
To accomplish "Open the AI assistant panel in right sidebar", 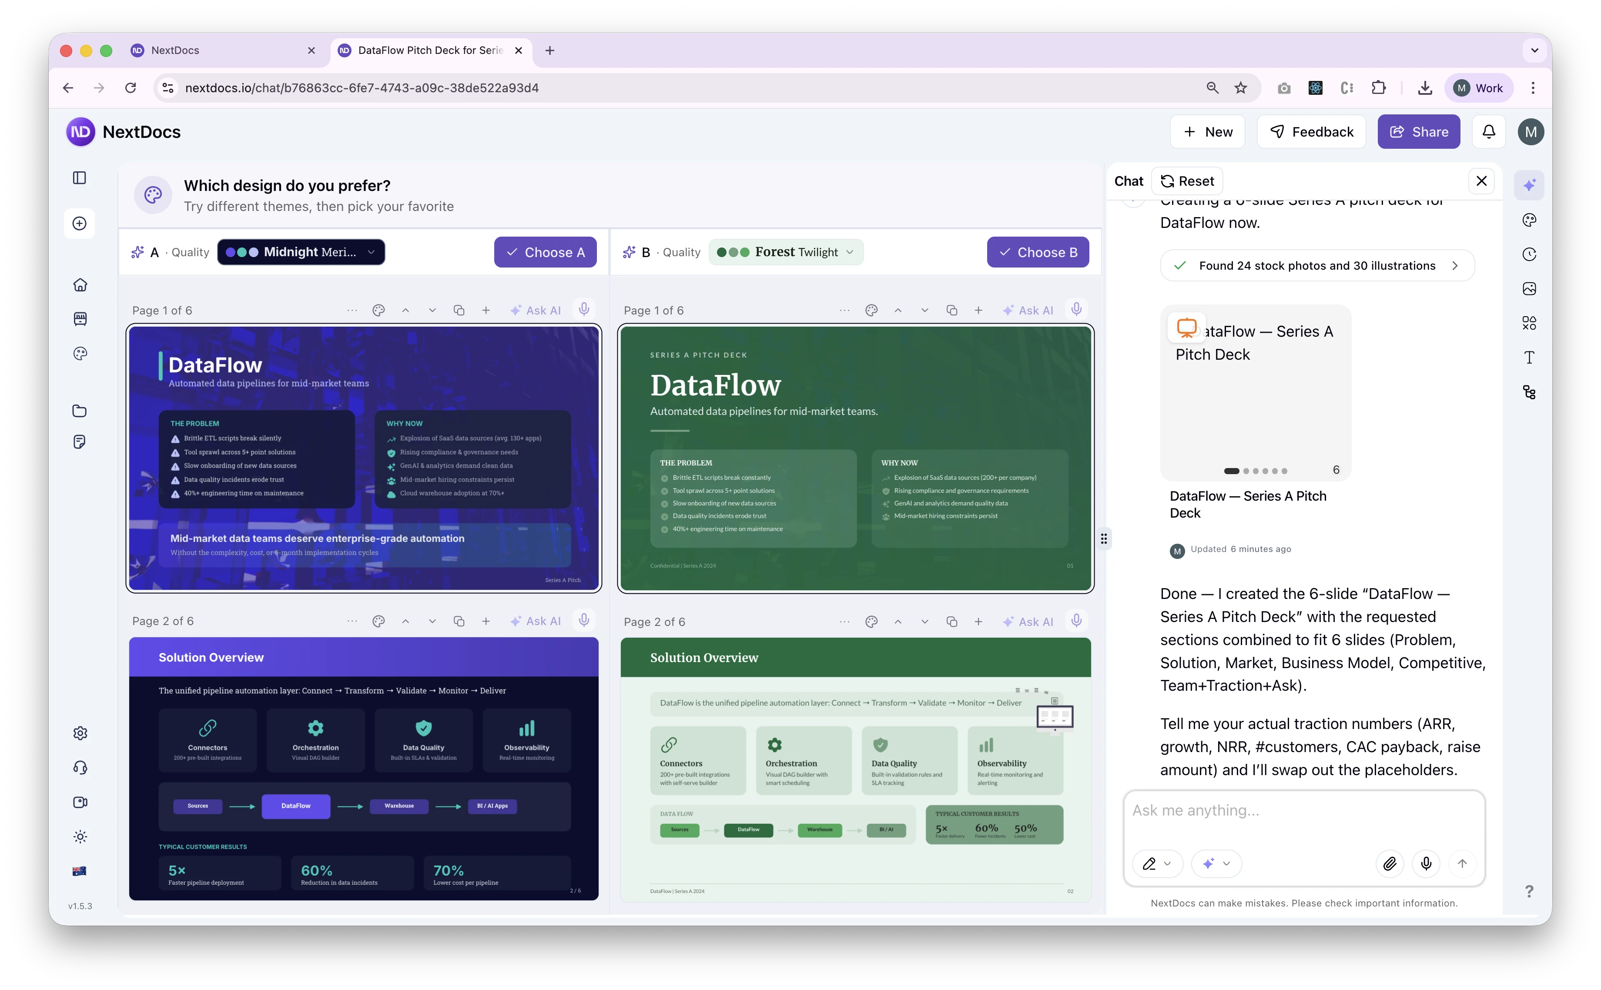I will (1530, 184).
